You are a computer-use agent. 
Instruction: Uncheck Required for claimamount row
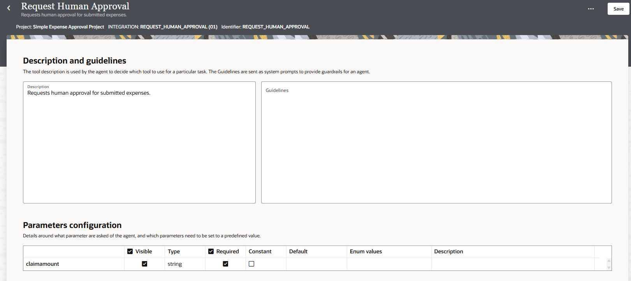pos(225,264)
